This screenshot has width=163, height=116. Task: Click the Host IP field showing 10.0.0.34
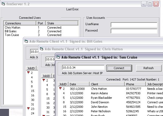[83, 68]
